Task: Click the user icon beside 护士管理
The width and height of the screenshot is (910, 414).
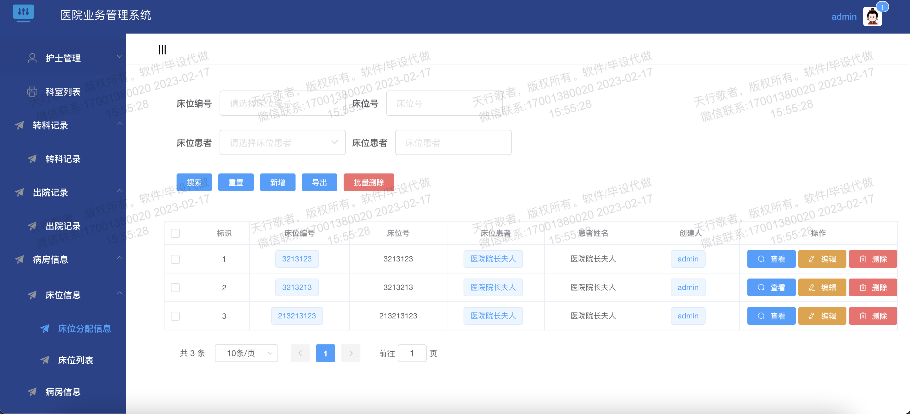Action: 32,58
